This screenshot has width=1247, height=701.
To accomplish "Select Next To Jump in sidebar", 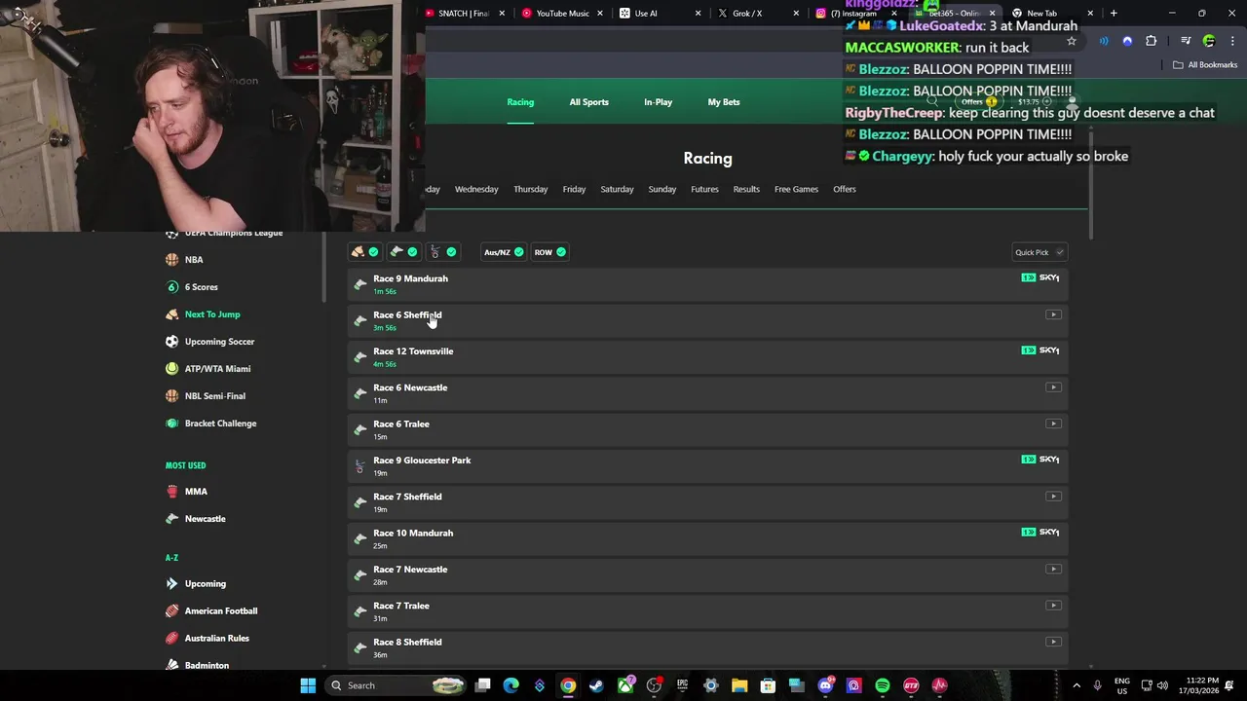I will pyautogui.click(x=212, y=314).
